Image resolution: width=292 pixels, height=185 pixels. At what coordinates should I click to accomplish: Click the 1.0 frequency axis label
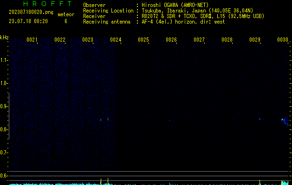(4, 83)
